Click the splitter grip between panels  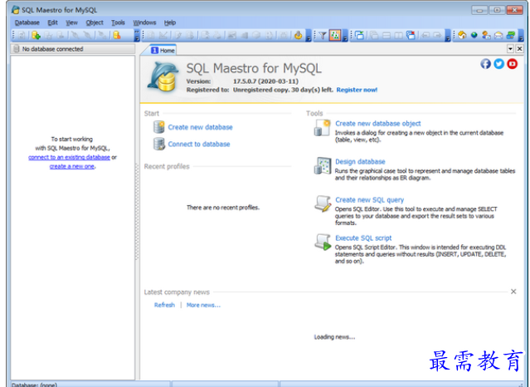tap(137, 212)
